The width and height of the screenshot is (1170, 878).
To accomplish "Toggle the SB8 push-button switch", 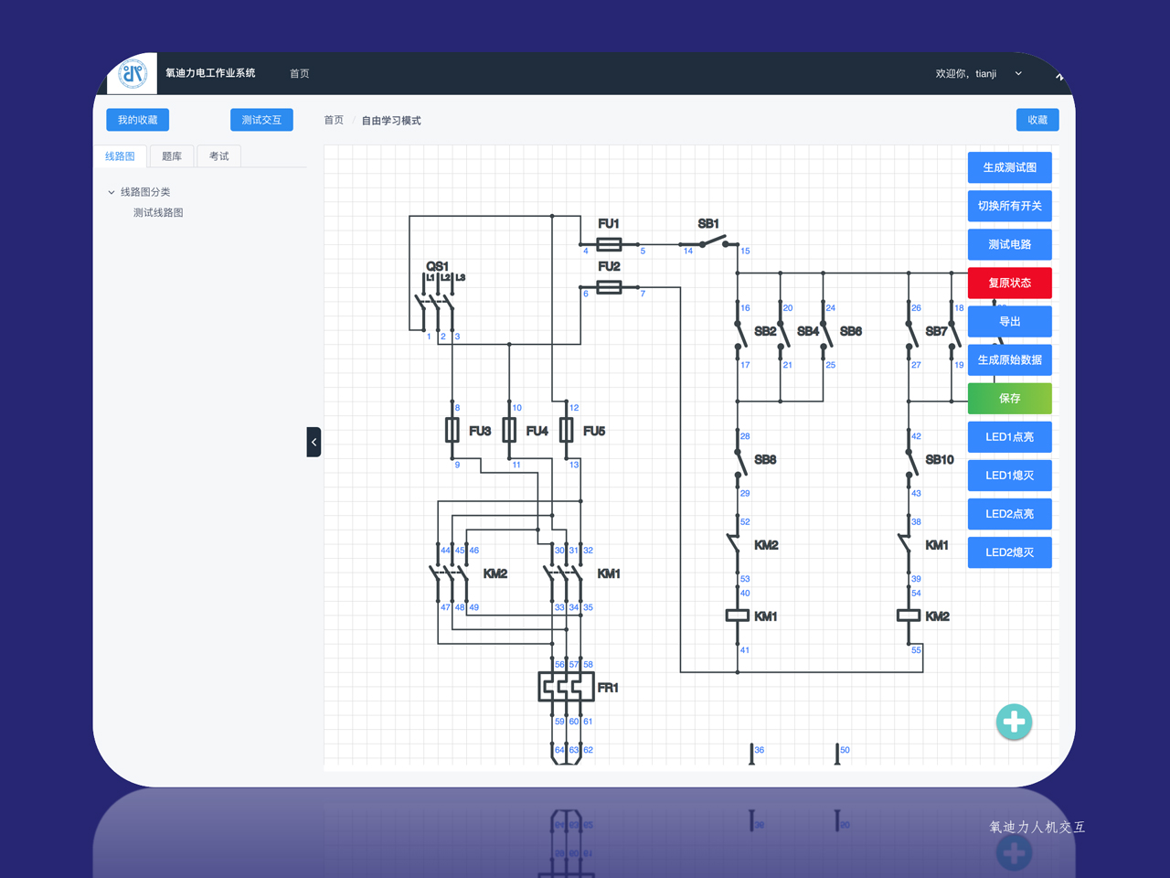I will (x=739, y=462).
